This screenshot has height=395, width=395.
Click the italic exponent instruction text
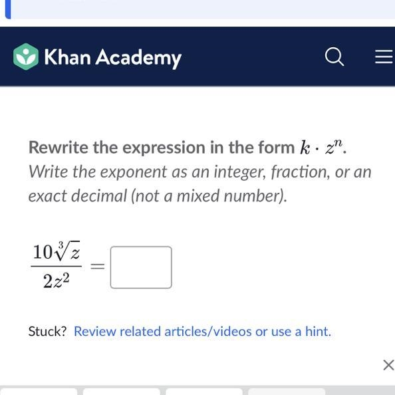pyautogui.click(x=199, y=184)
